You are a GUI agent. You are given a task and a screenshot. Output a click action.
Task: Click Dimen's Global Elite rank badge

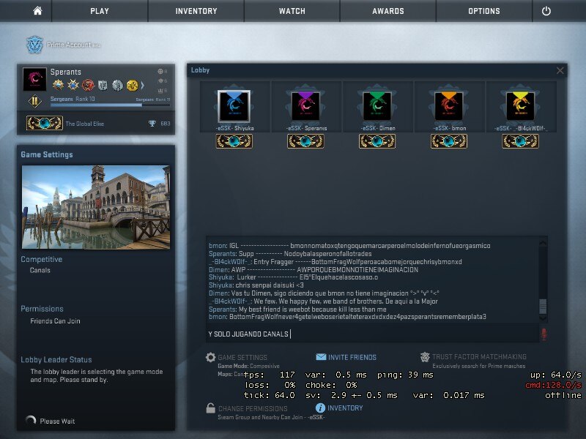tap(377, 141)
